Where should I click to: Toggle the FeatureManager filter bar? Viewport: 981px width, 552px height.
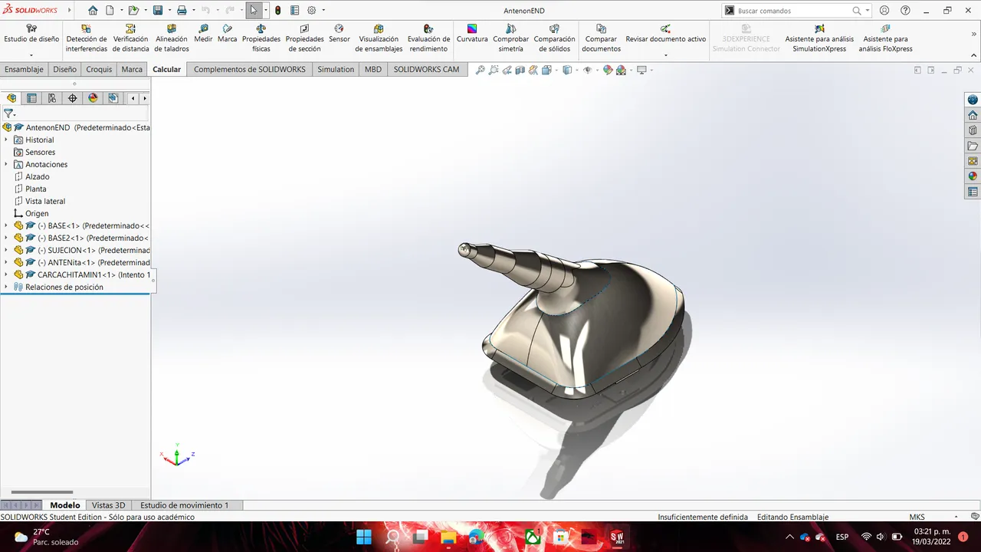9,113
